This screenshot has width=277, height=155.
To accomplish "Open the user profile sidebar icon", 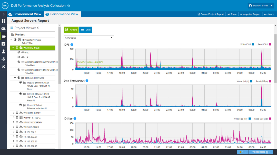I will pos(3,51).
